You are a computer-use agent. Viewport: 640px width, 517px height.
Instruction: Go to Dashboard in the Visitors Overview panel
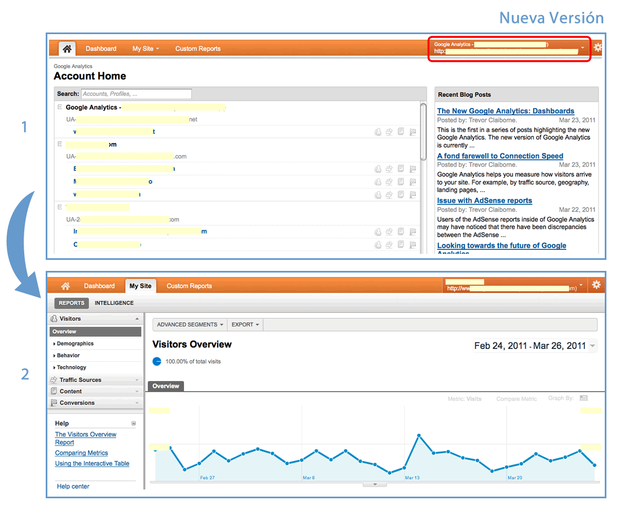tap(99, 286)
